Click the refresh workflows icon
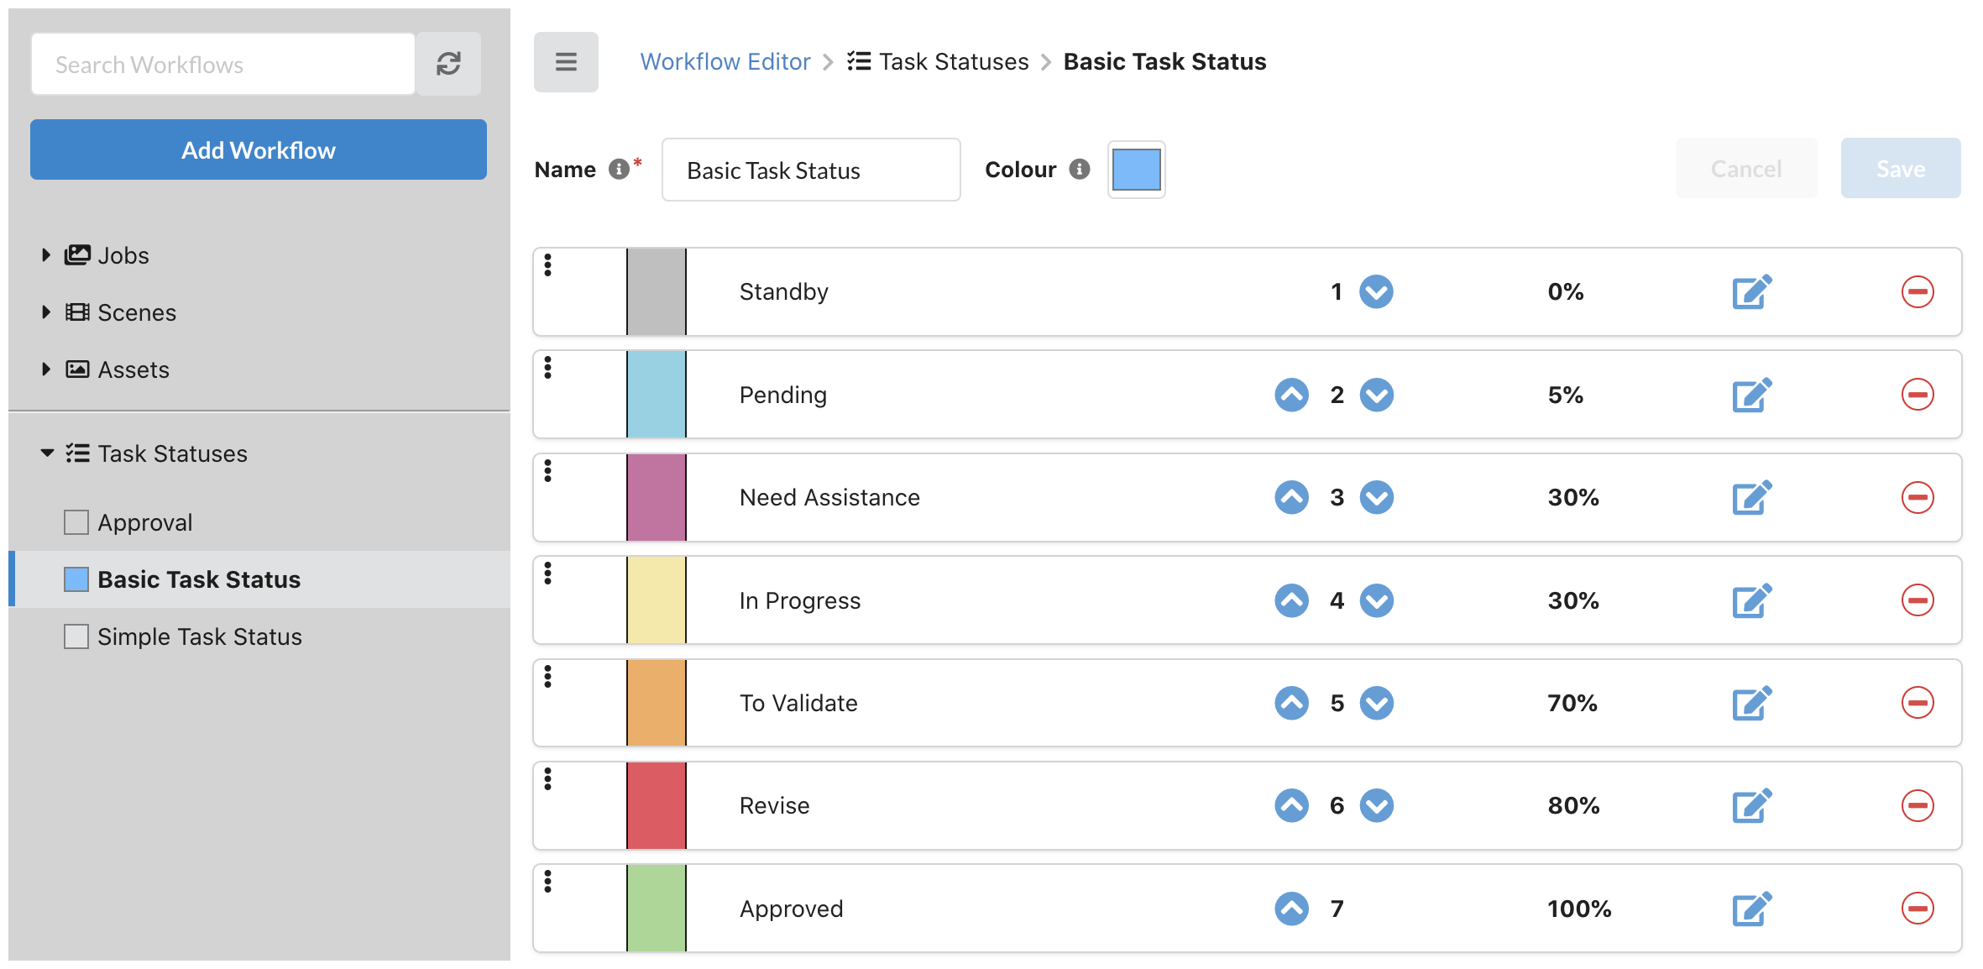1983x969 pixels. point(448,64)
